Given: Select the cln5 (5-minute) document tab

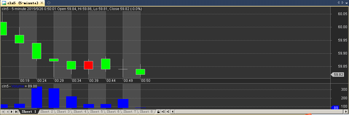Looking at the screenshot, I should [x=23, y=3].
